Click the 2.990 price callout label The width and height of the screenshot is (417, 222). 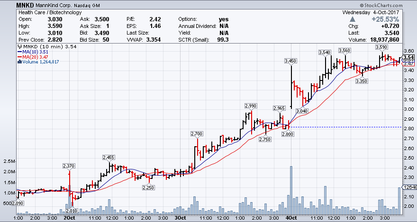251,106
